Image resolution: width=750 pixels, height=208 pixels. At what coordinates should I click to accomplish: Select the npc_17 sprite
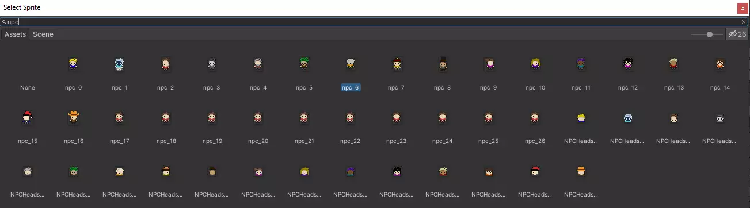point(119,118)
